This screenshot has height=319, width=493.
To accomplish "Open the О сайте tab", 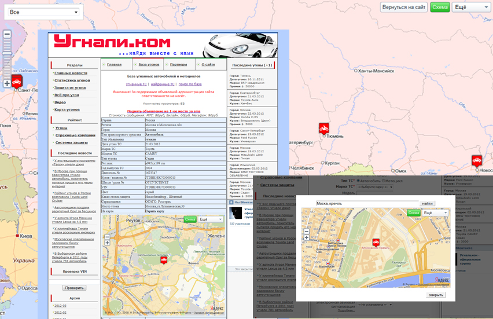I will point(208,64).
